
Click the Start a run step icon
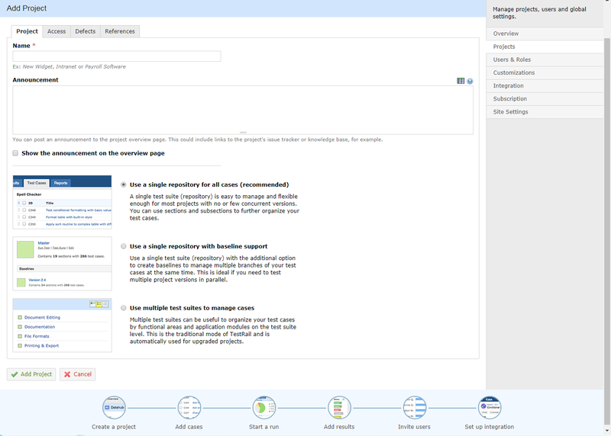tap(264, 408)
